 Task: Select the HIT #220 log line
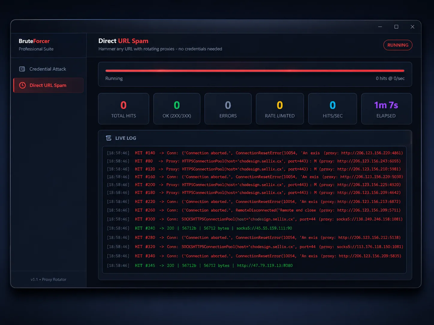(254, 202)
